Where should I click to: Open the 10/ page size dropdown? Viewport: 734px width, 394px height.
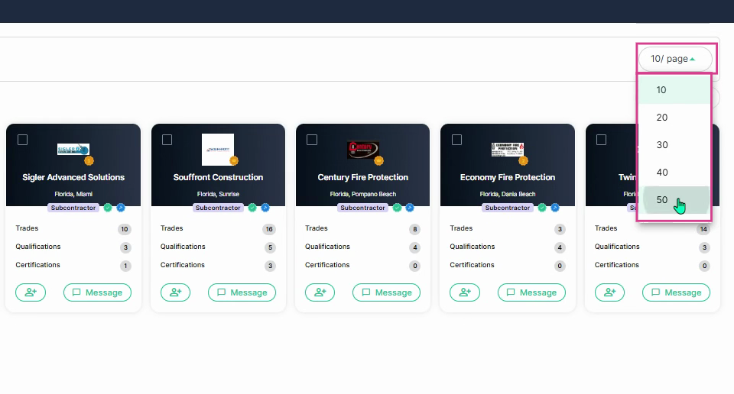(674, 59)
